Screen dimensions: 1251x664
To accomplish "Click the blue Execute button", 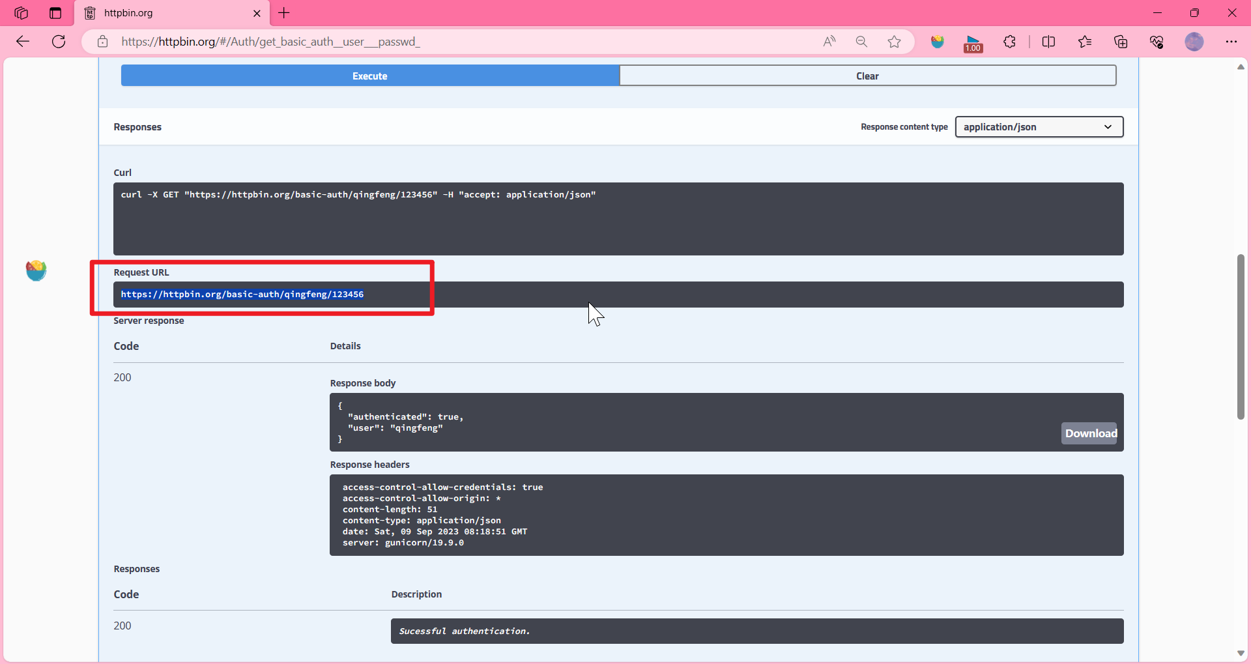I will (370, 76).
